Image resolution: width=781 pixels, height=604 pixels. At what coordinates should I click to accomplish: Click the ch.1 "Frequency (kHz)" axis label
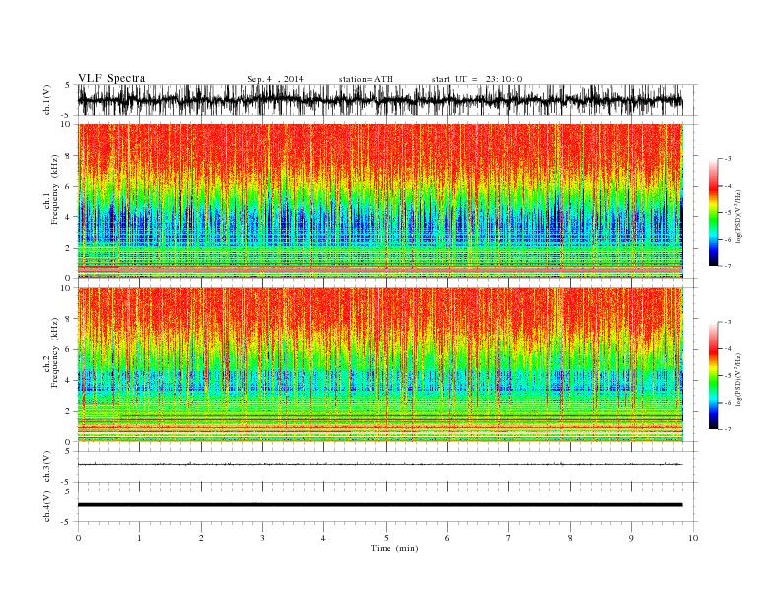click(54, 189)
